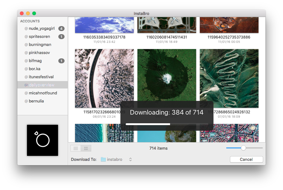Click the InstaBro camera logo
Image resolution: width=283 pixels, height=190 pixels.
tap(43, 140)
